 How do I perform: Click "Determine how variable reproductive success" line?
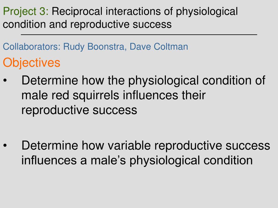pos(146,145)
